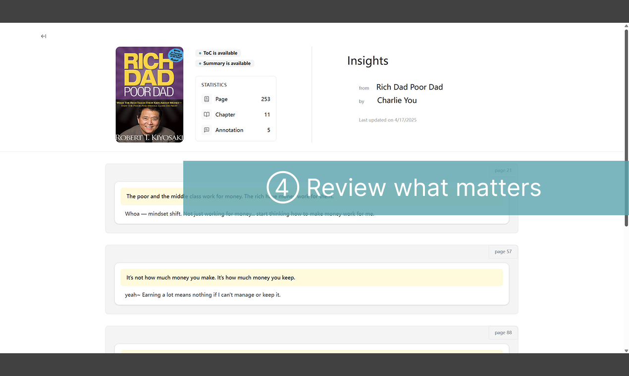The image size is (629, 376).
Task: Click the Insights heading
Action: 367,61
